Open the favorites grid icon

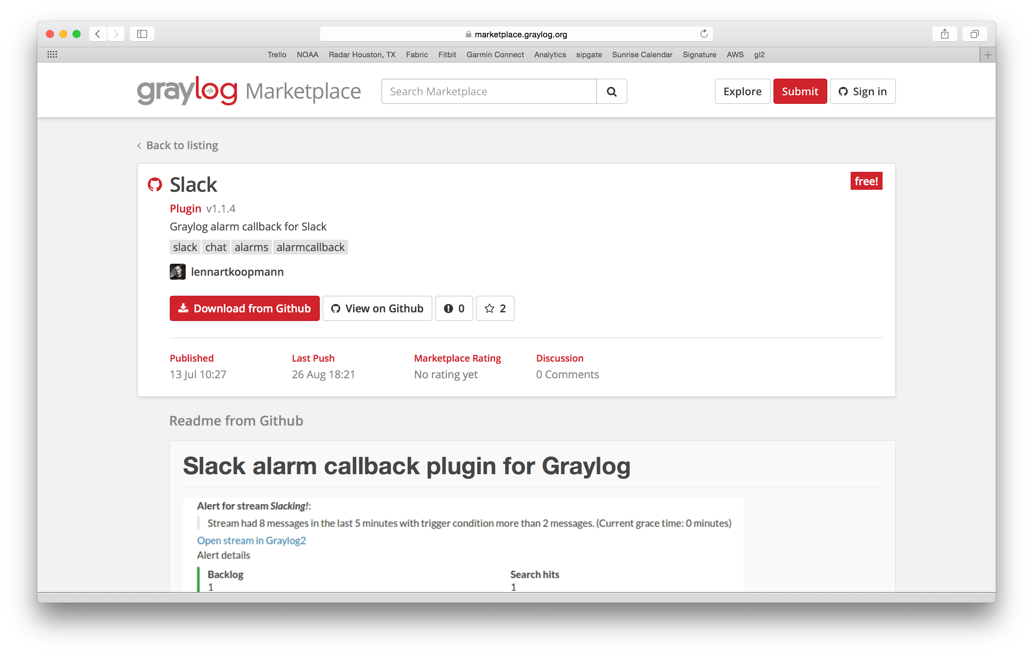tap(52, 55)
